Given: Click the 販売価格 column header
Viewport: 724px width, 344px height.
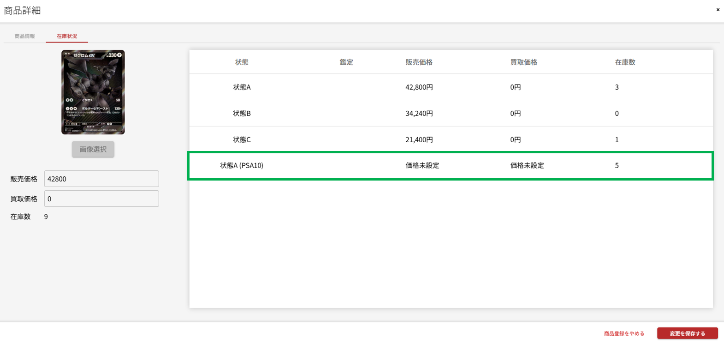Looking at the screenshot, I should coord(419,62).
